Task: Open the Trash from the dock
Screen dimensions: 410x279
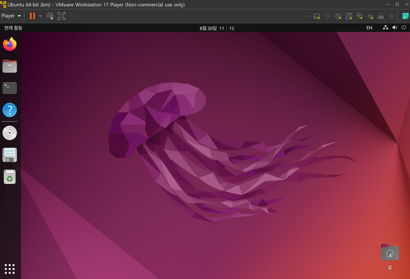Action: click(10, 177)
